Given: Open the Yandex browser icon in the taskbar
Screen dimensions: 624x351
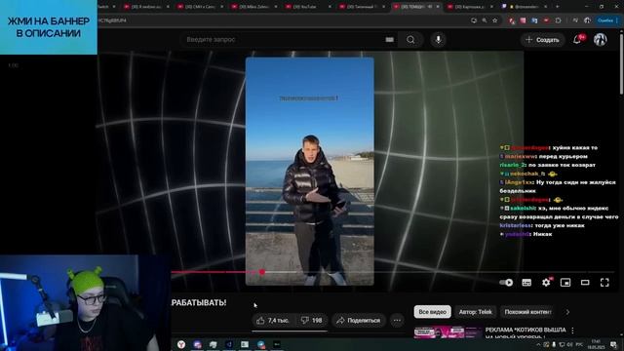Looking at the screenshot, I should 181,344.
